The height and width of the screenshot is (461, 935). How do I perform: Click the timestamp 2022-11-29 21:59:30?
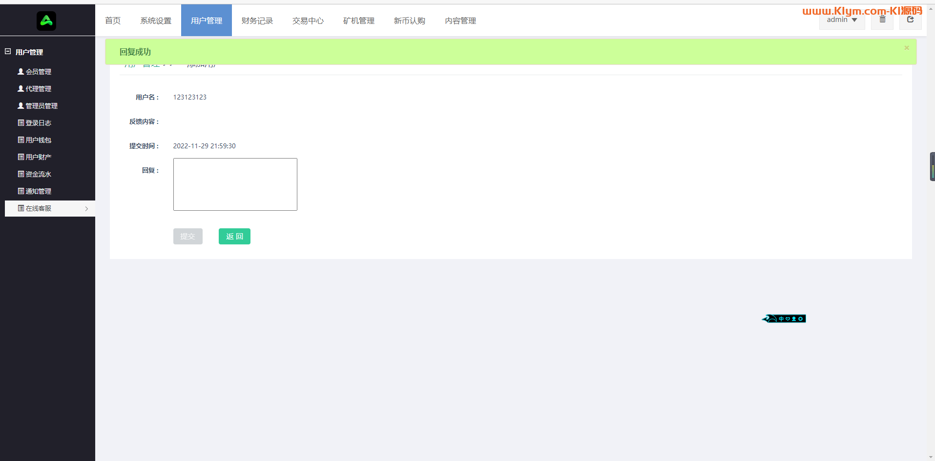[x=205, y=146]
